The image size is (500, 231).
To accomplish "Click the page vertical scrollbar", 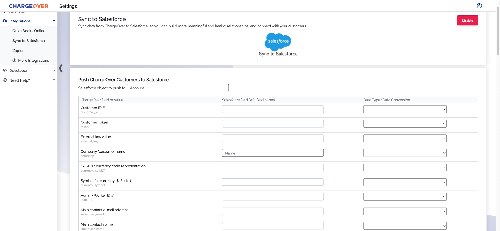I will [498, 31].
